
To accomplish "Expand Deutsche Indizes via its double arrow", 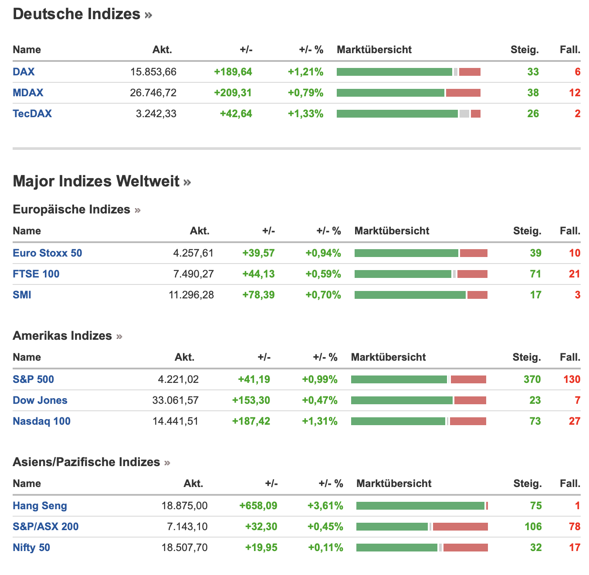I will click(x=149, y=15).
